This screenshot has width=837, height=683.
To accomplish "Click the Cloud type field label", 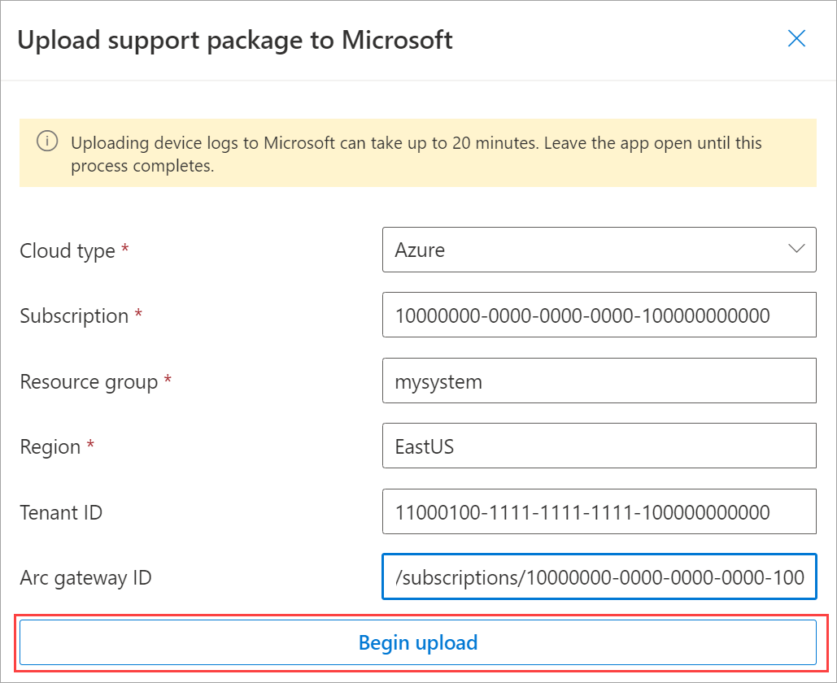I will point(68,251).
